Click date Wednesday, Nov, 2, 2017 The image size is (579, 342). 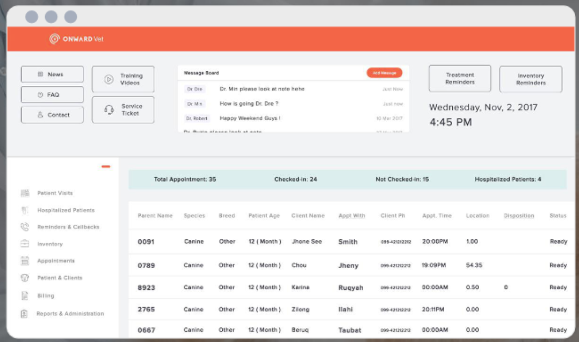click(x=483, y=107)
